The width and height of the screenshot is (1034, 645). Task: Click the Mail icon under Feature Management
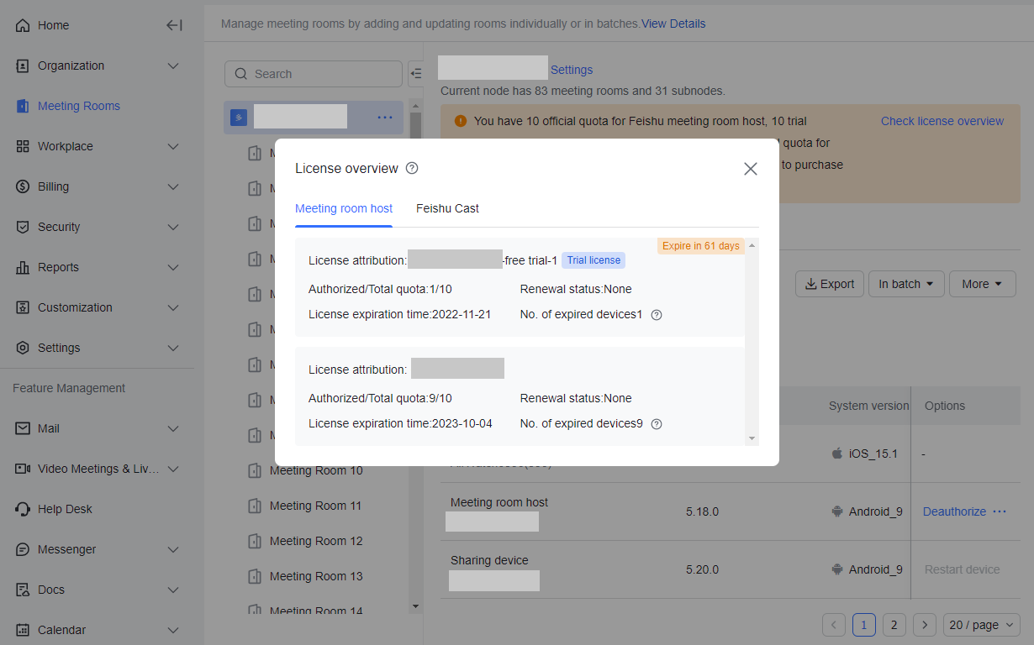pos(23,428)
